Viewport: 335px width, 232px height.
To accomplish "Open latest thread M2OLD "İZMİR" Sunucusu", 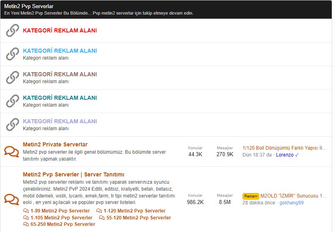I will tap(294, 196).
